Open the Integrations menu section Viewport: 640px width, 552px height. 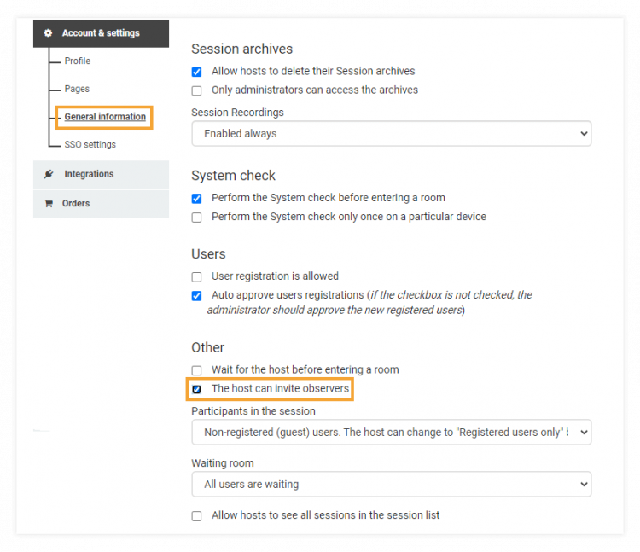coord(89,174)
